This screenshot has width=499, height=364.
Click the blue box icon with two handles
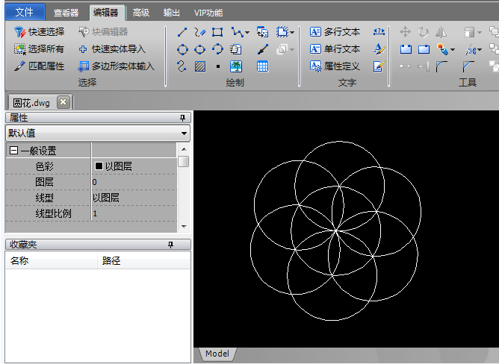point(406,49)
